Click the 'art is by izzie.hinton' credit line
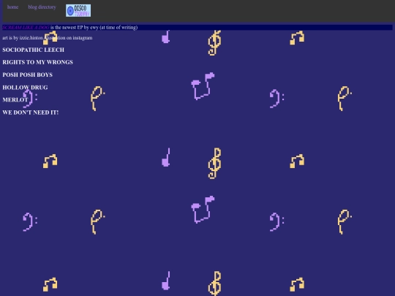 pyautogui.click(x=48, y=38)
